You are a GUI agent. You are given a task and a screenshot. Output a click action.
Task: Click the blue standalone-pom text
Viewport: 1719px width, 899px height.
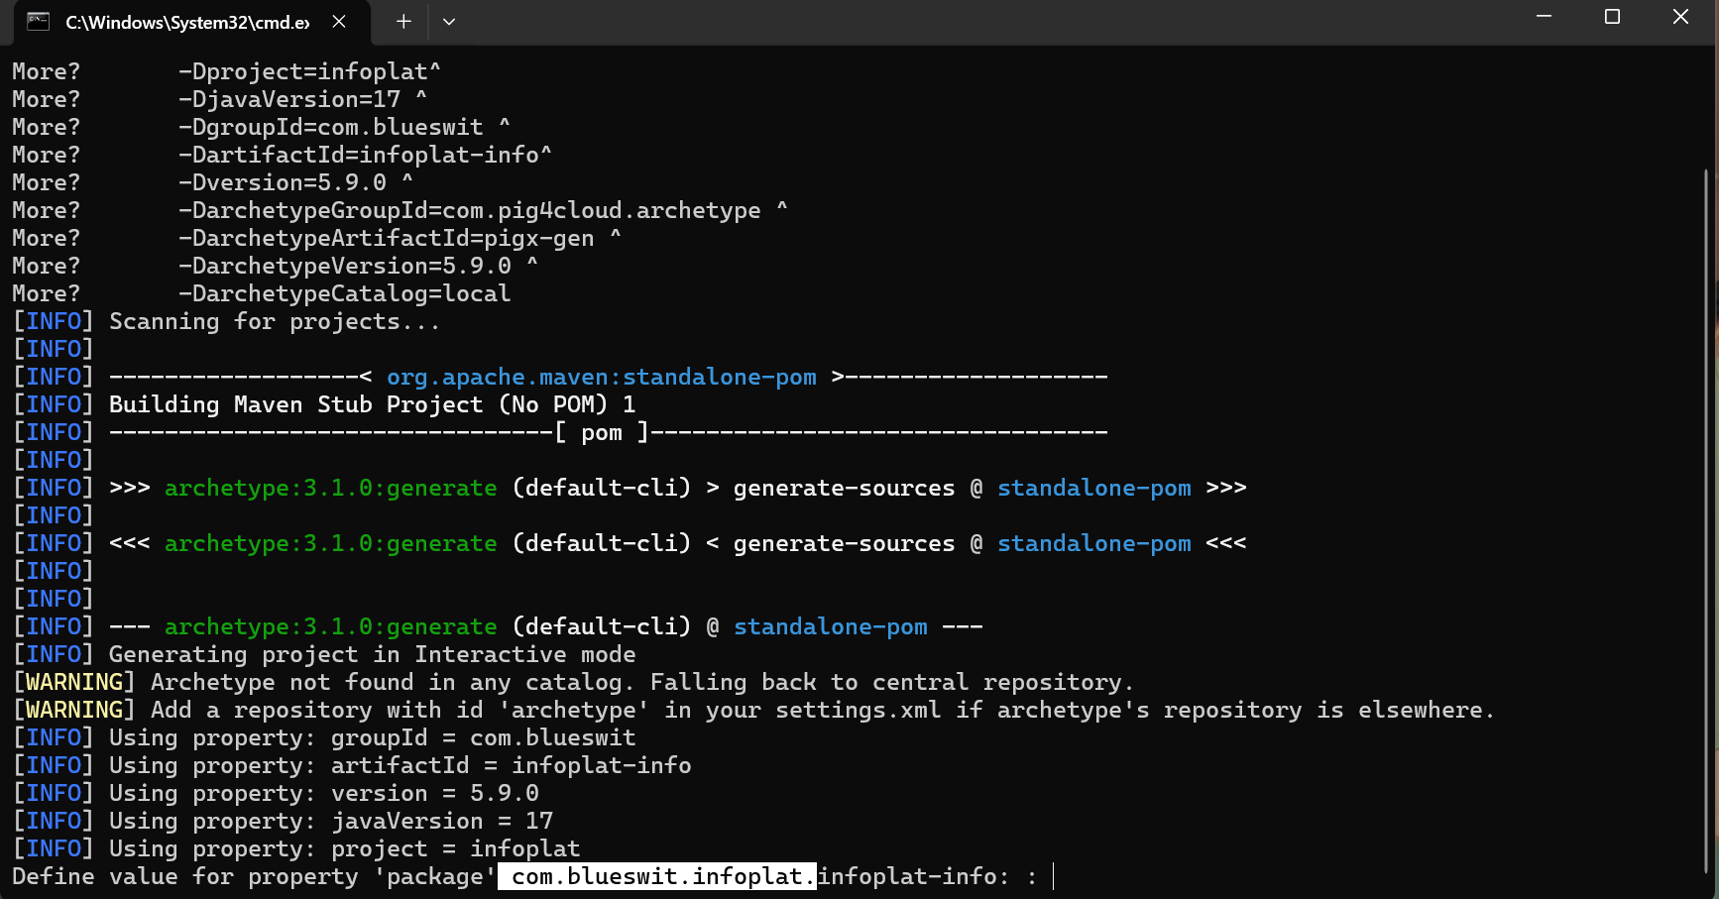click(1094, 487)
